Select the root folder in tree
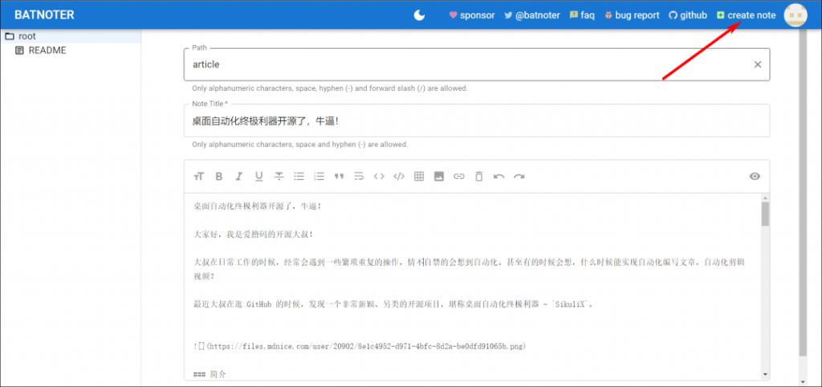 (x=71, y=36)
